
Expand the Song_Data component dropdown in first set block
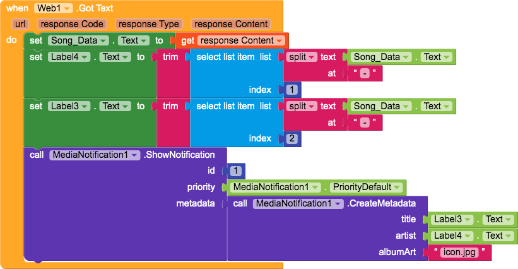pos(78,40)
